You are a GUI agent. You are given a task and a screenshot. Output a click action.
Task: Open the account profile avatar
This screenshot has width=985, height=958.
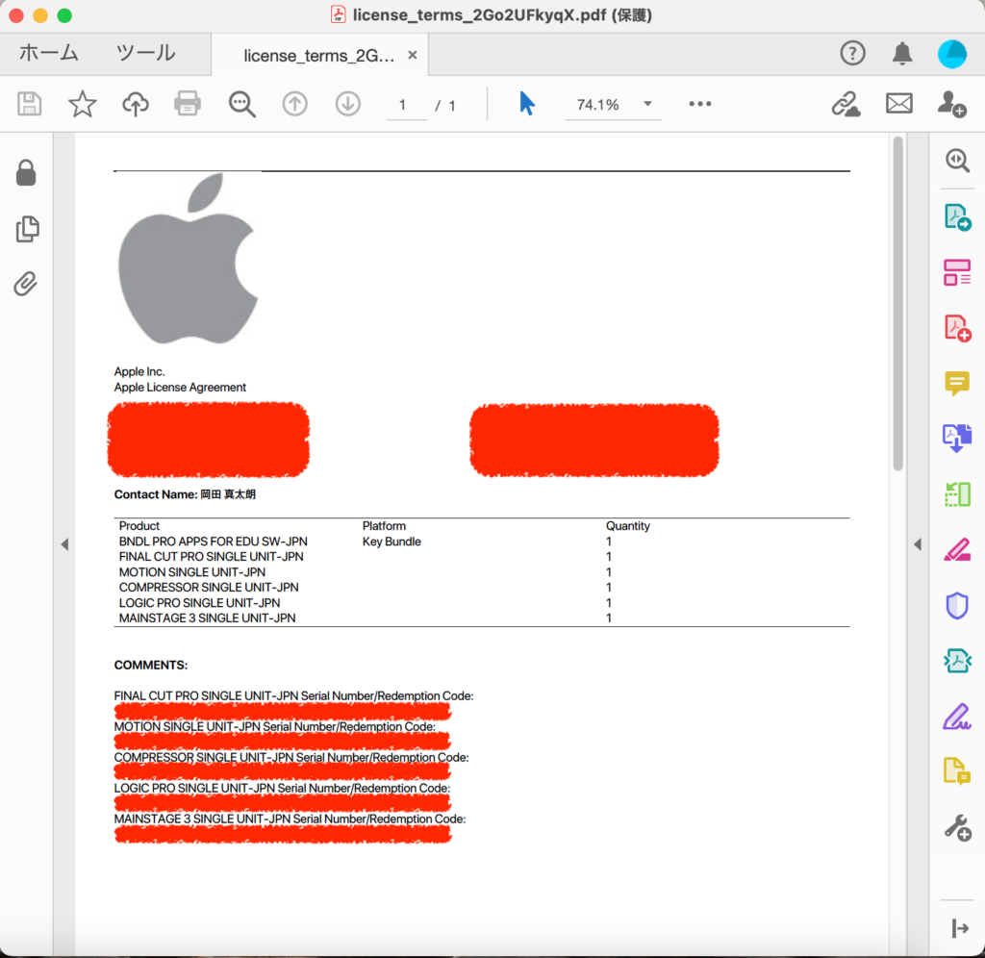(952, 54)
